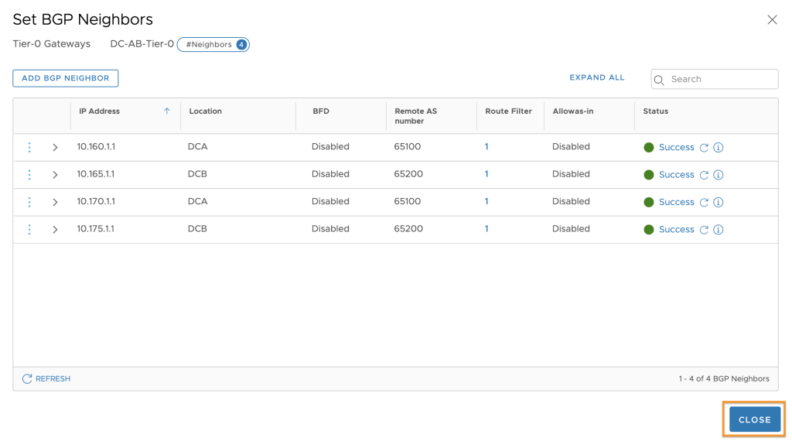Open the route filter count for 10.175.1.1
Screen dimensions: 792x448
tap(486, 228)
